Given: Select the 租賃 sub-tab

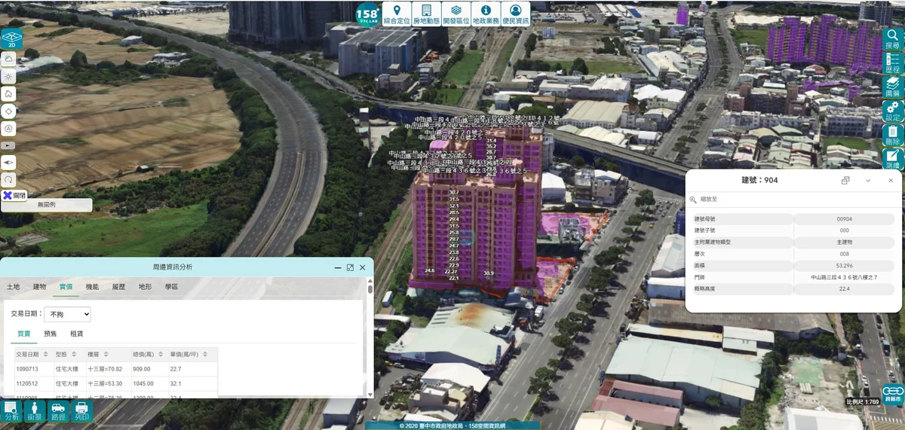Looking at the screenshot, I should click(x=77, y=334).
